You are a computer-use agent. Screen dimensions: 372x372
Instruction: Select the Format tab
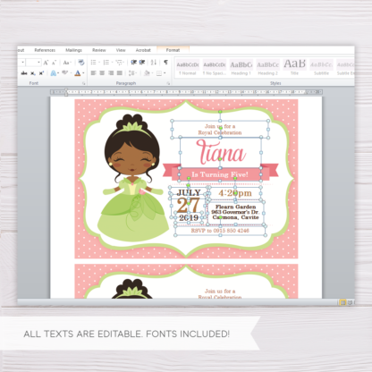pyautogui.click(x=173, y=50)
